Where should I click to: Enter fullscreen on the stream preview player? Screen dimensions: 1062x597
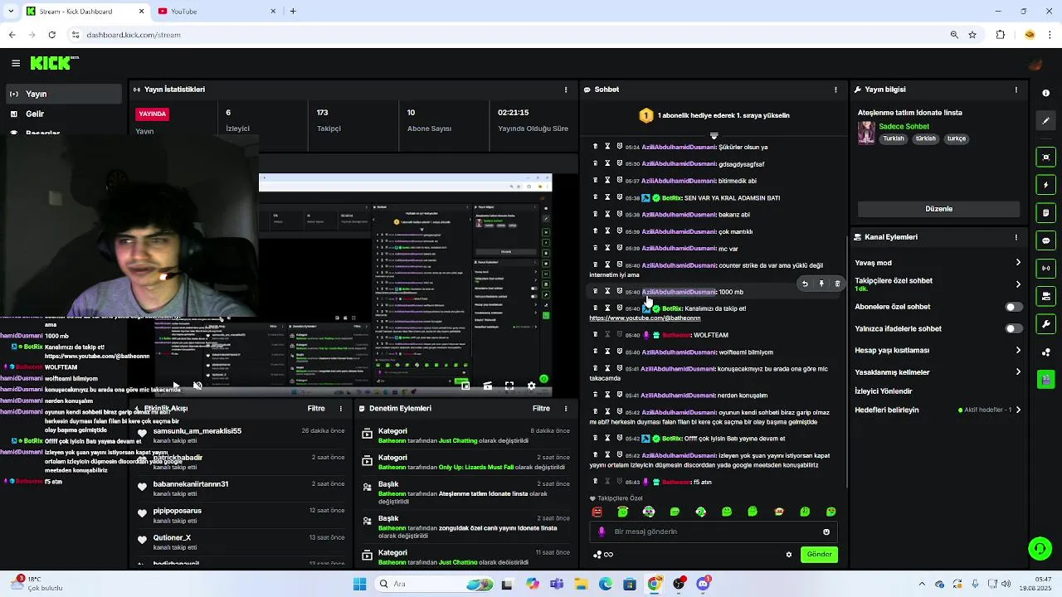pos(509,386)
